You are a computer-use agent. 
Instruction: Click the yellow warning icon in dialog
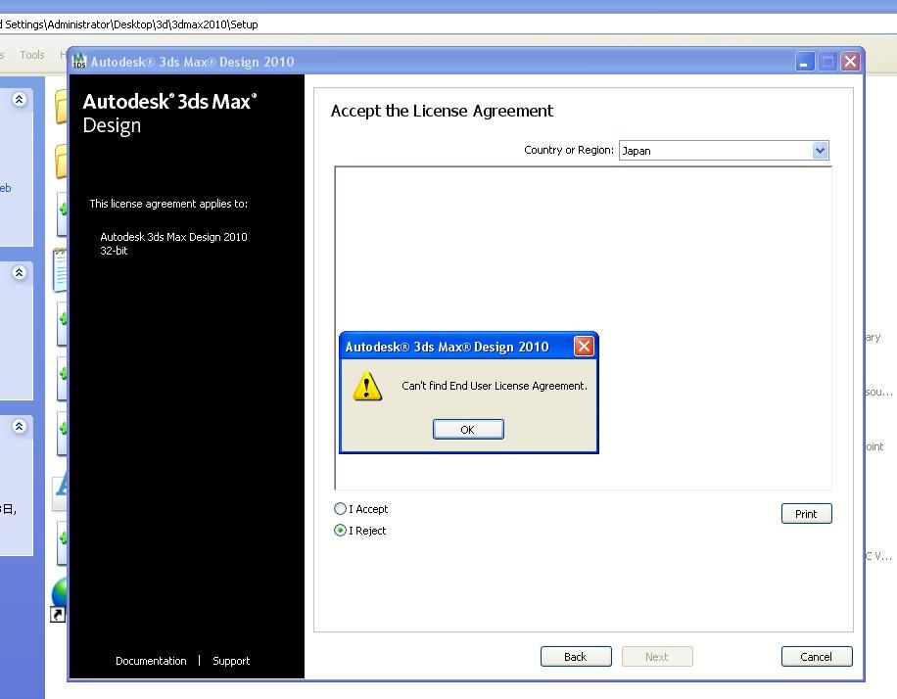pyautogui.click(x=367, y=386)
